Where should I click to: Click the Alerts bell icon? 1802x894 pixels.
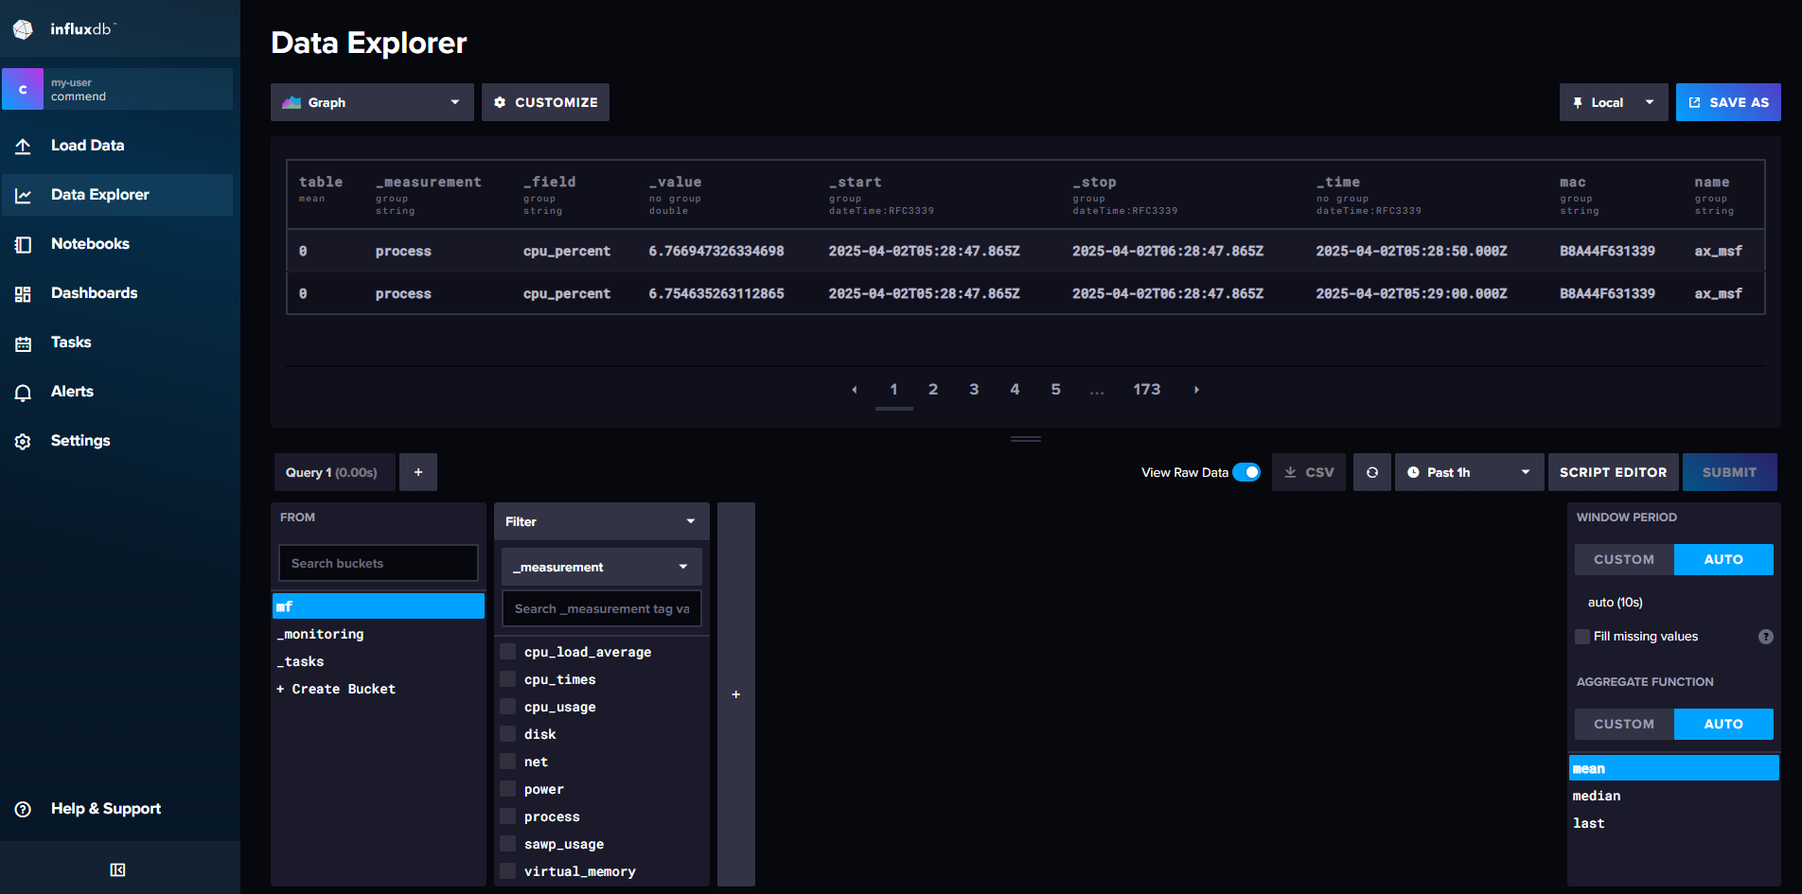[24, 392]
